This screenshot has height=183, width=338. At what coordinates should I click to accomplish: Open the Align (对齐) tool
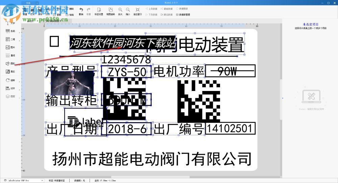click(10, 88)
